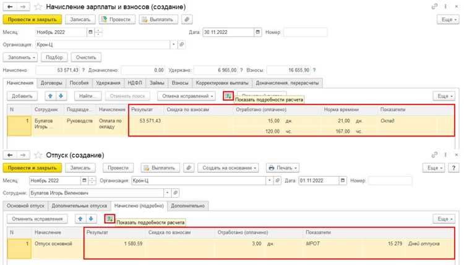Move the vacation accrual row down with the blue arrow
Image resolution: width=464 pixels, height=265 pixels.
point(91,219)
